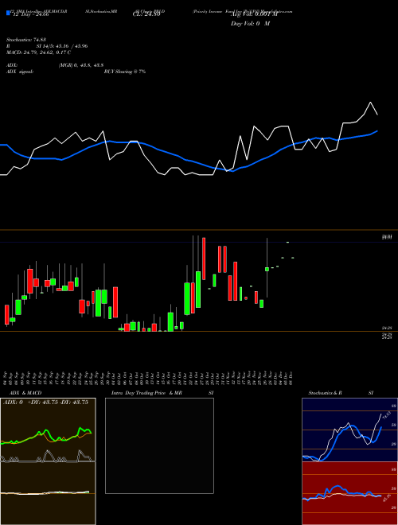
Task: Click the 'Day Vol: 0 M' label
Action: coord(250,23)
